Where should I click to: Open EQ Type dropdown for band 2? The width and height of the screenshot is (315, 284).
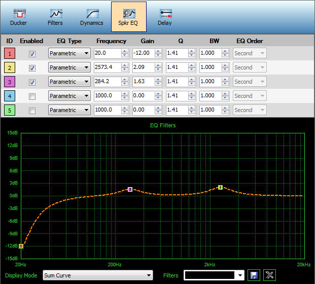click(69, 67)
